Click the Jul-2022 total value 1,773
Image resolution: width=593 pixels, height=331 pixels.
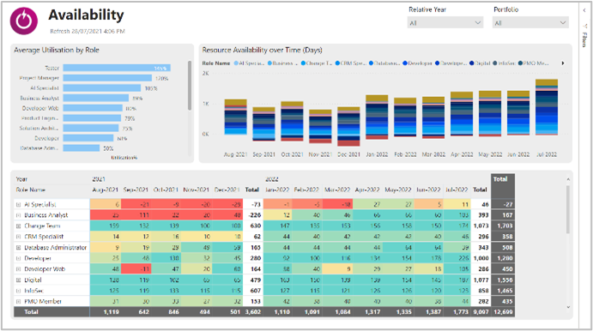click(x=461, y=312)
